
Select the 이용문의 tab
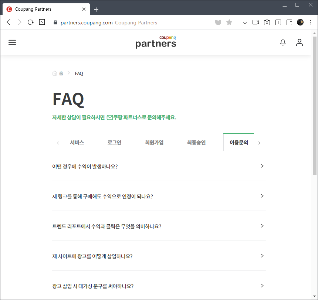(x=239, y=142)
